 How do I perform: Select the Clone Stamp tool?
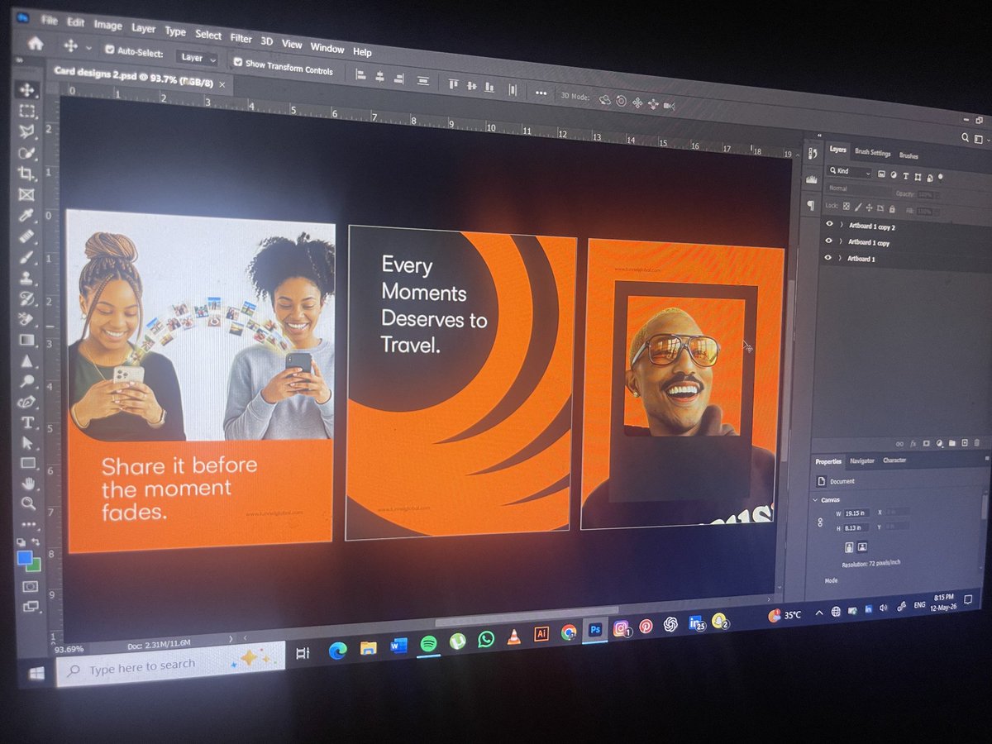pos(26,278)
